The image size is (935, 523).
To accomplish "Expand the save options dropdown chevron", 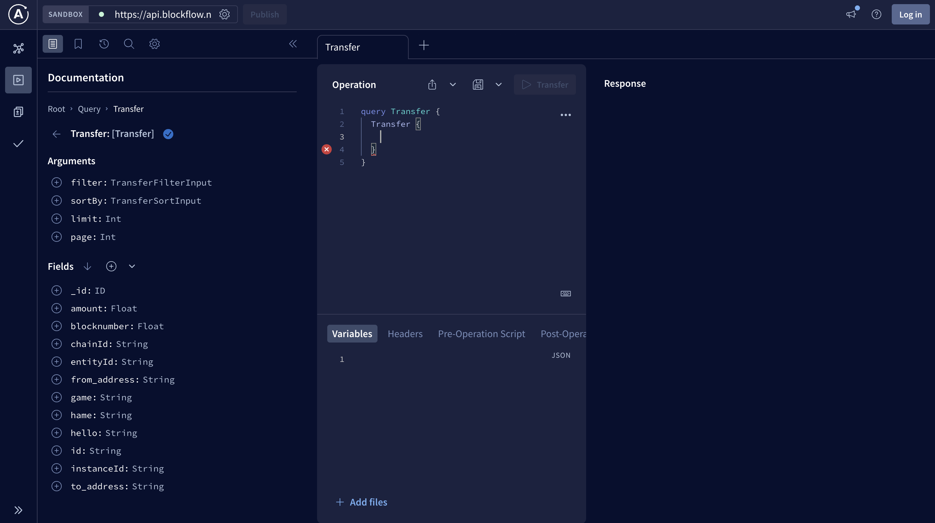I will pos(498,85).
